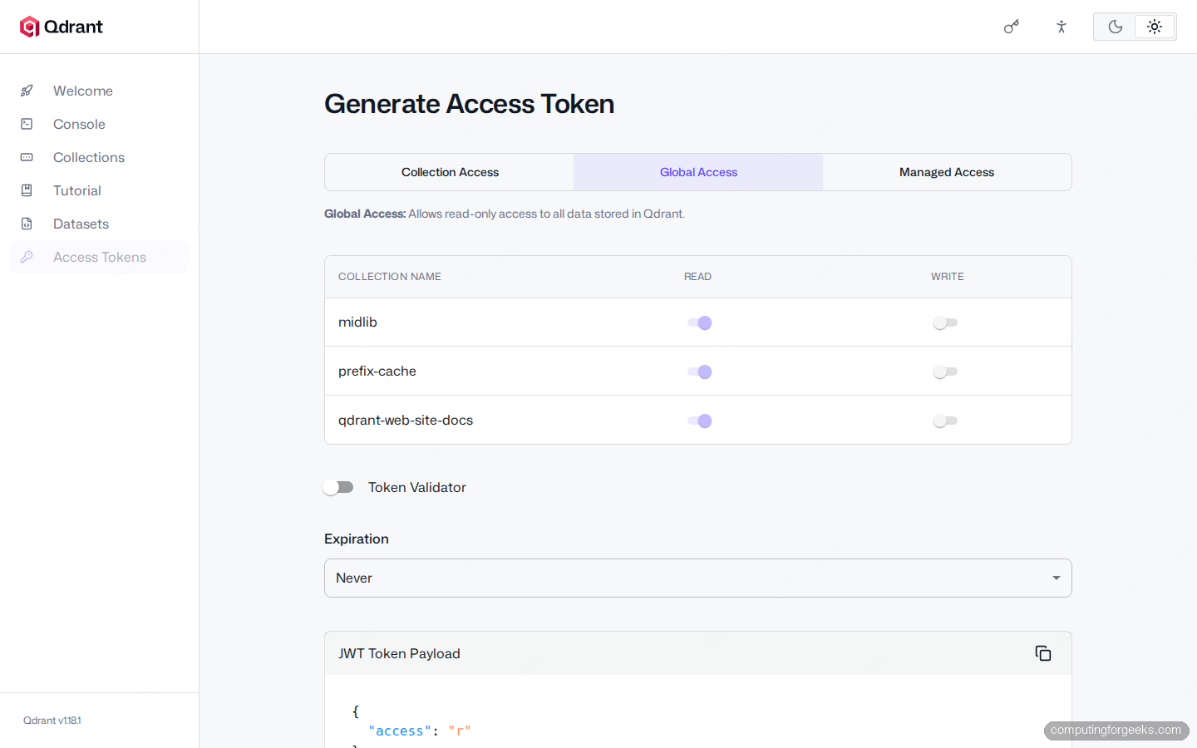Click the qdrant-web-site-docs collection name

pos(406,420)
